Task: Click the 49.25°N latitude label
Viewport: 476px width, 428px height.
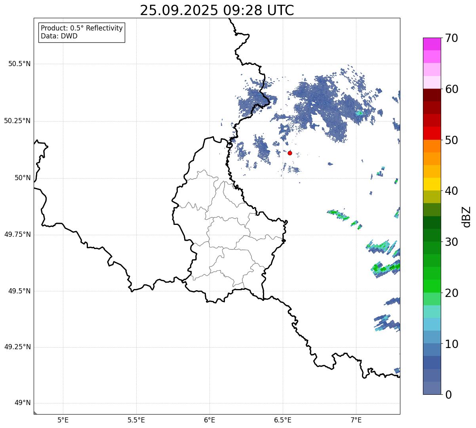Action: click(x=17, y=347)
